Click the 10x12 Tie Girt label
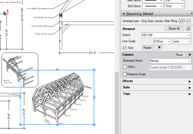 41,34
